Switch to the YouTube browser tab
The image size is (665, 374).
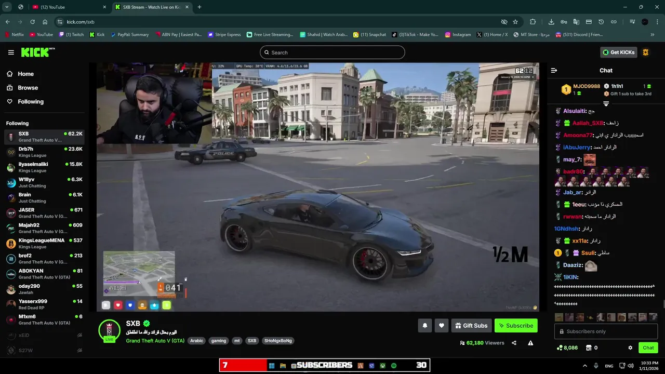[68, 7]
